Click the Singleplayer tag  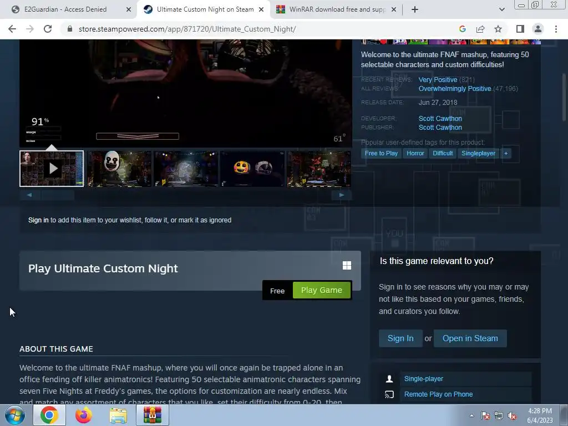coord(478,153)
